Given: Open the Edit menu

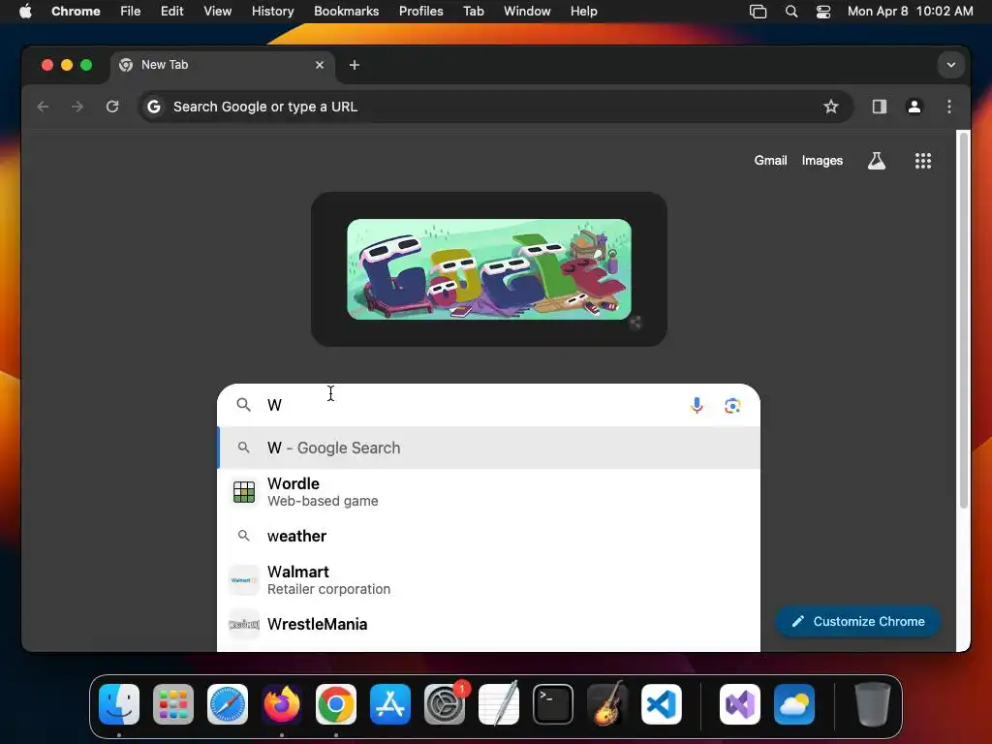Looking at the screenshot, I should point(171,12).
